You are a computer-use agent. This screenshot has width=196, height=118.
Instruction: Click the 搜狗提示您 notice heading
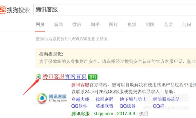pyautogui.click(x=51, y=54)
